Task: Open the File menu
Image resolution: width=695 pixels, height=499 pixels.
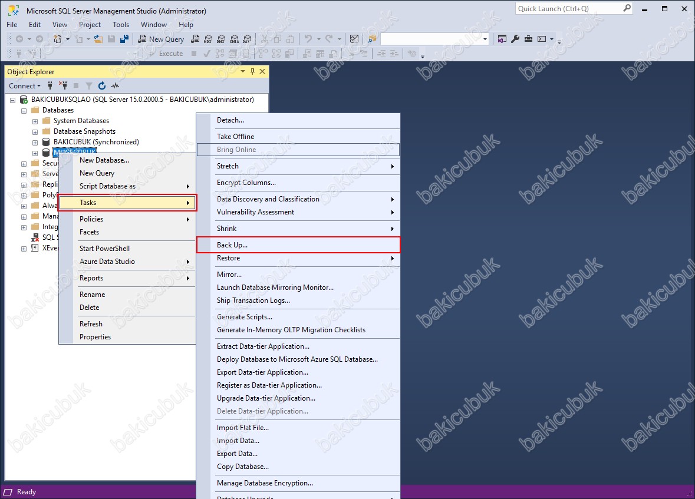Action: [12, 24]
